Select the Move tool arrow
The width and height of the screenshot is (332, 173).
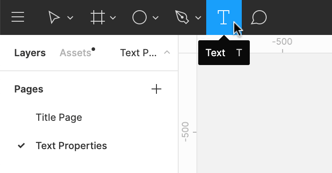[54, 18]
